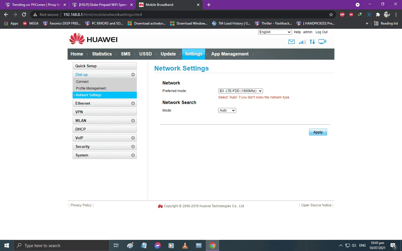Image resolution: width=402 pixels, height=251 pixels.
Task: Open the English language dropdown
Action: [x=275, y=32]
